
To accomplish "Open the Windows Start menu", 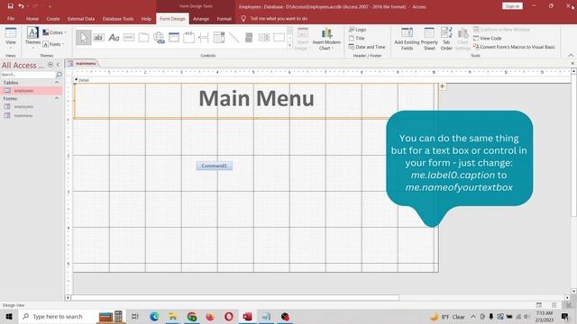I will 9,316.
